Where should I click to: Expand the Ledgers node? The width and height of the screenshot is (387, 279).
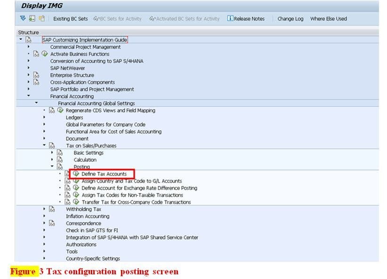coord(44,118)
